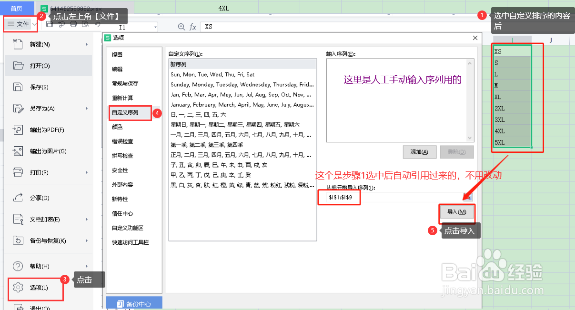Expand the dropdown arrow beside 文件

tap(35, 24)
